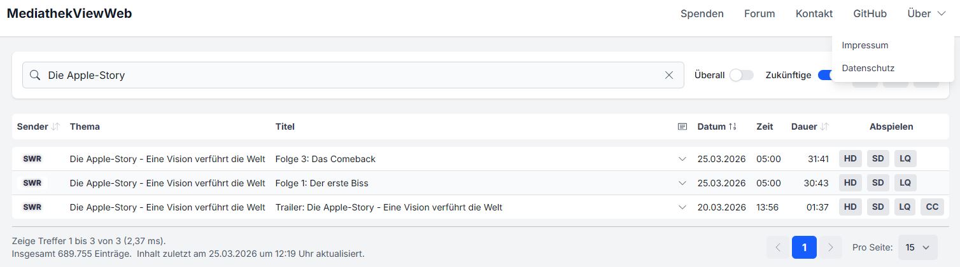Go to the next results page
Image resolution: width=960 pixels, height=267 pixels.
pos(830,247)
